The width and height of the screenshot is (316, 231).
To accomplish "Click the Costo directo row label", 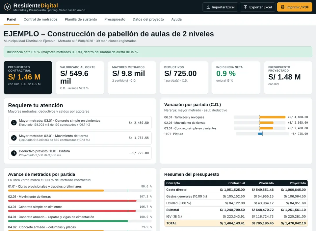I will 176,190.
